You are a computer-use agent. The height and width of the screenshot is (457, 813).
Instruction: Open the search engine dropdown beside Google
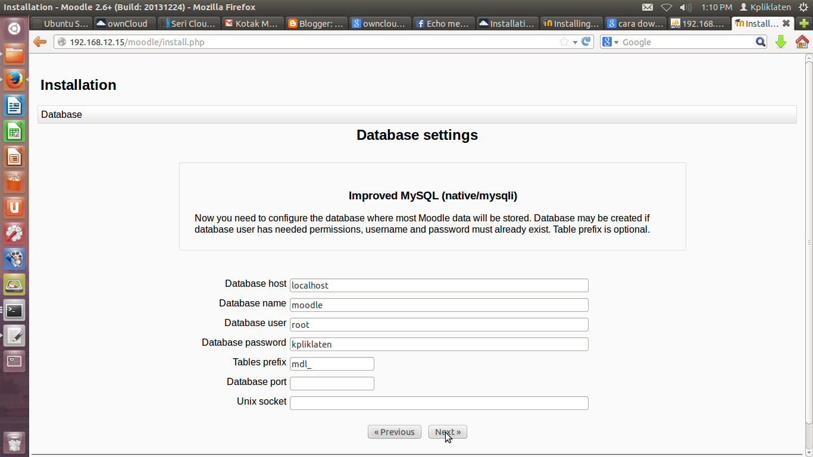click(x=615, y=42)
